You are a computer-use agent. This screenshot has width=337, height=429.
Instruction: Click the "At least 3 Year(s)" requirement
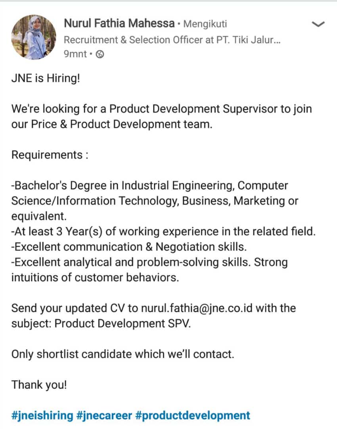(163, 232)
